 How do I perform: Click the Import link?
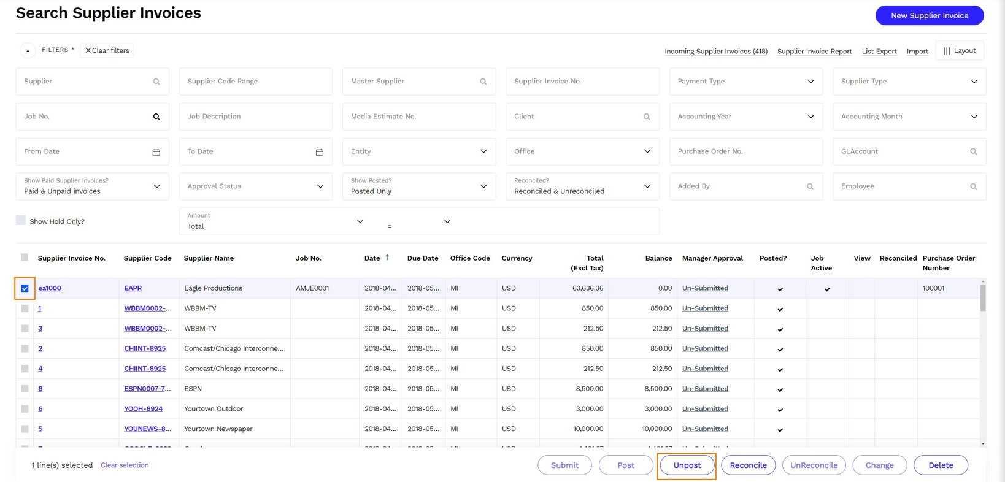(917, 52)
